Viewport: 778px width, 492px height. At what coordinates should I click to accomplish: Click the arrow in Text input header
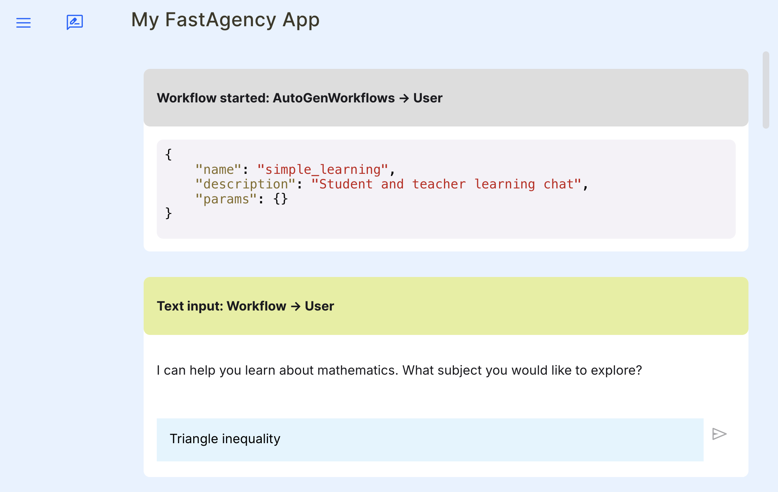(295, 306)
